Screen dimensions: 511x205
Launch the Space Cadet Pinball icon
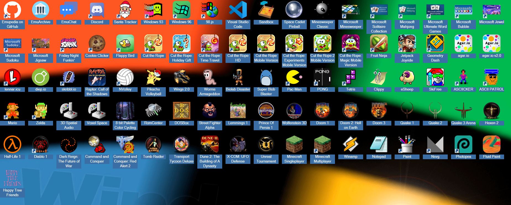pyautogui.click(x=294, y=10)
